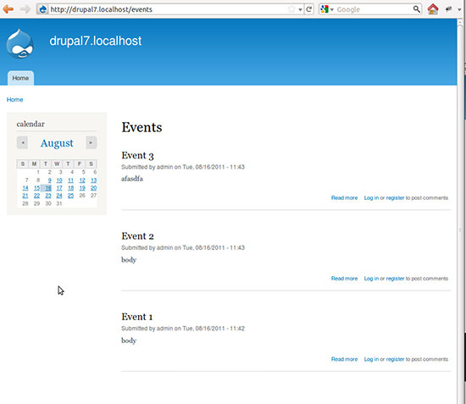
Task: Click the Home breadcrumb link
Action: (x=14, y=99)
